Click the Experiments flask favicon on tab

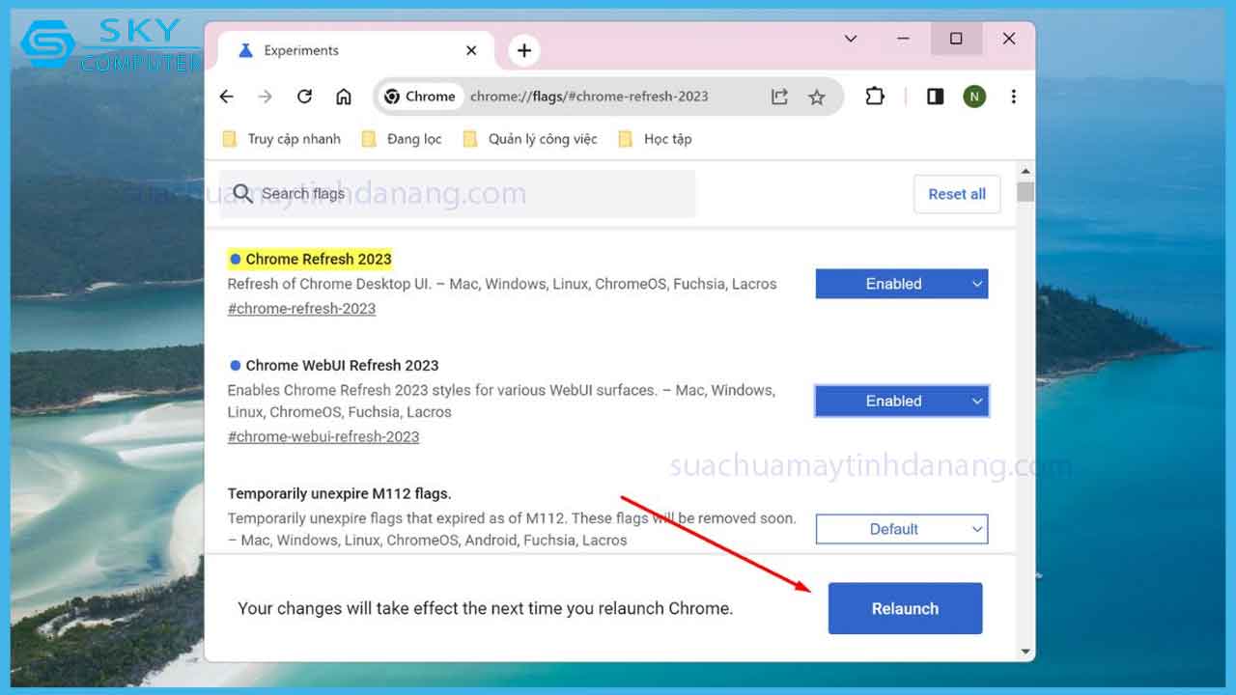244,50
